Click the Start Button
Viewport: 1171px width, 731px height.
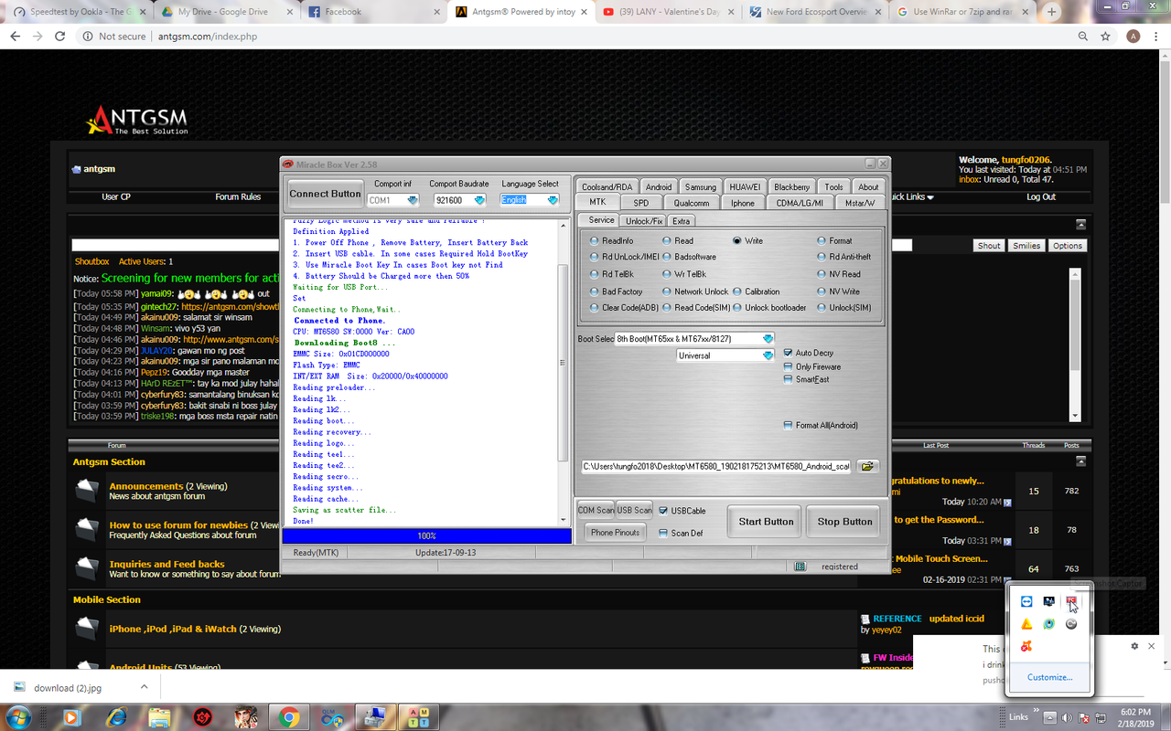(766, 522)
